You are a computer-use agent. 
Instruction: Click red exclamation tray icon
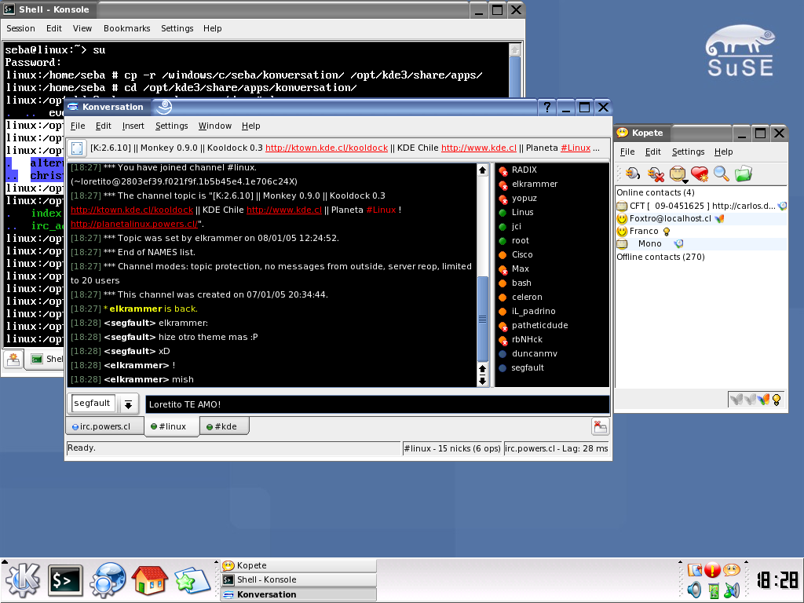pos(712,570)
